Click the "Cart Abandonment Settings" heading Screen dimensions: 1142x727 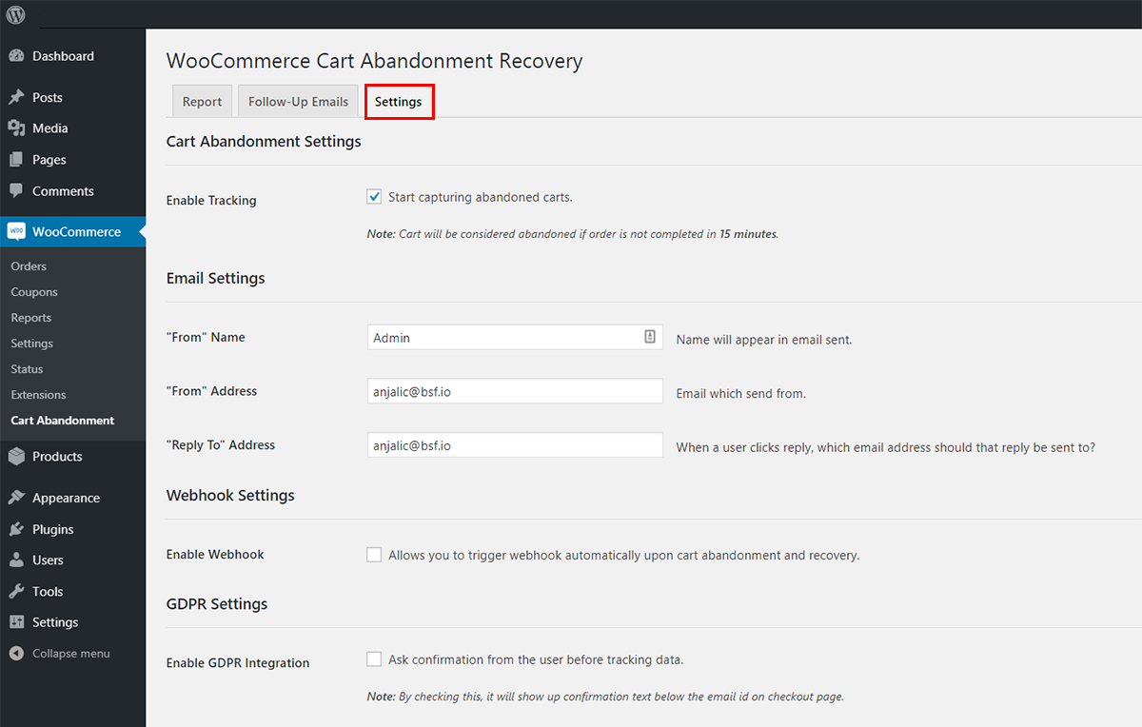pos(264,142)
